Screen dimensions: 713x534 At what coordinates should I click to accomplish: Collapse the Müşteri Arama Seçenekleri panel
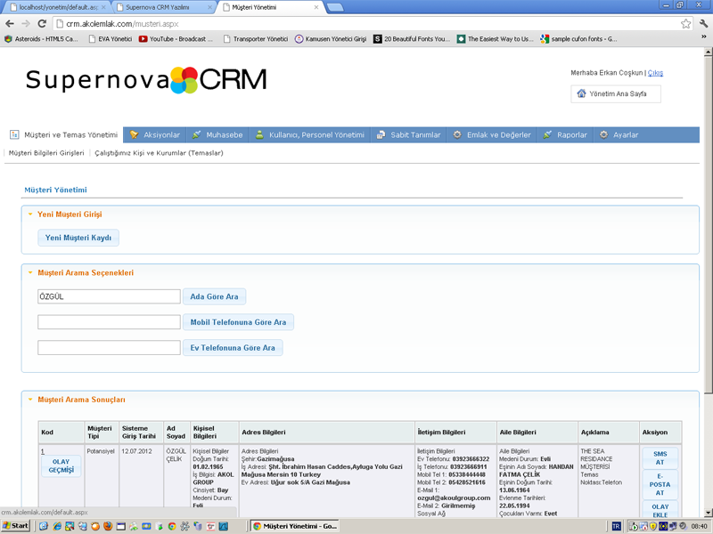click(30, 273)
